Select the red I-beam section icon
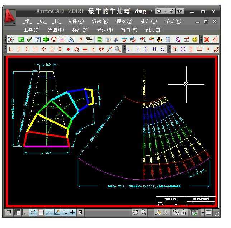 point(19,49)
